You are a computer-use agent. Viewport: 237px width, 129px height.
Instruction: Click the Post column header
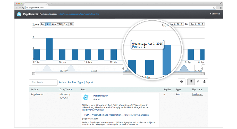83,90
